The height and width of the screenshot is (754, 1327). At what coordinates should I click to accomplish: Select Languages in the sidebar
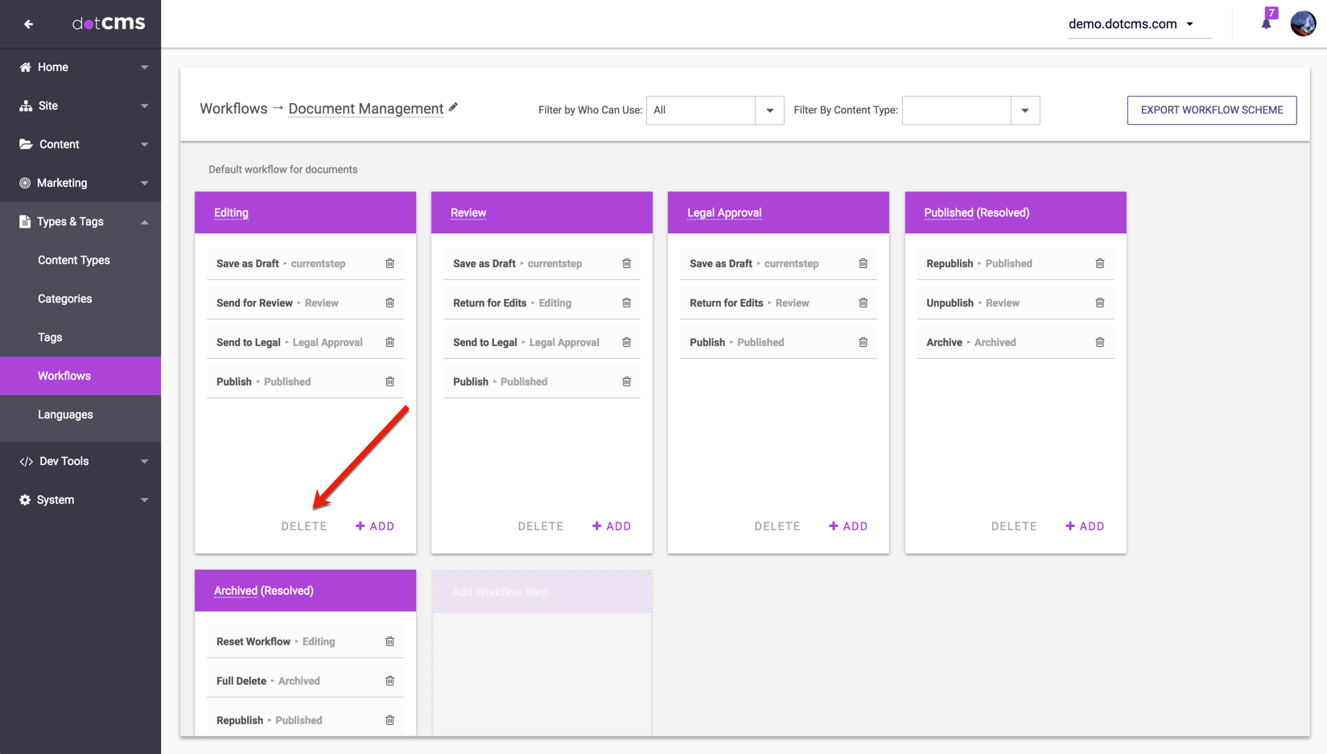(65, 414)
